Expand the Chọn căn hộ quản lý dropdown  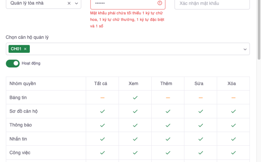(x=245, y=49)
